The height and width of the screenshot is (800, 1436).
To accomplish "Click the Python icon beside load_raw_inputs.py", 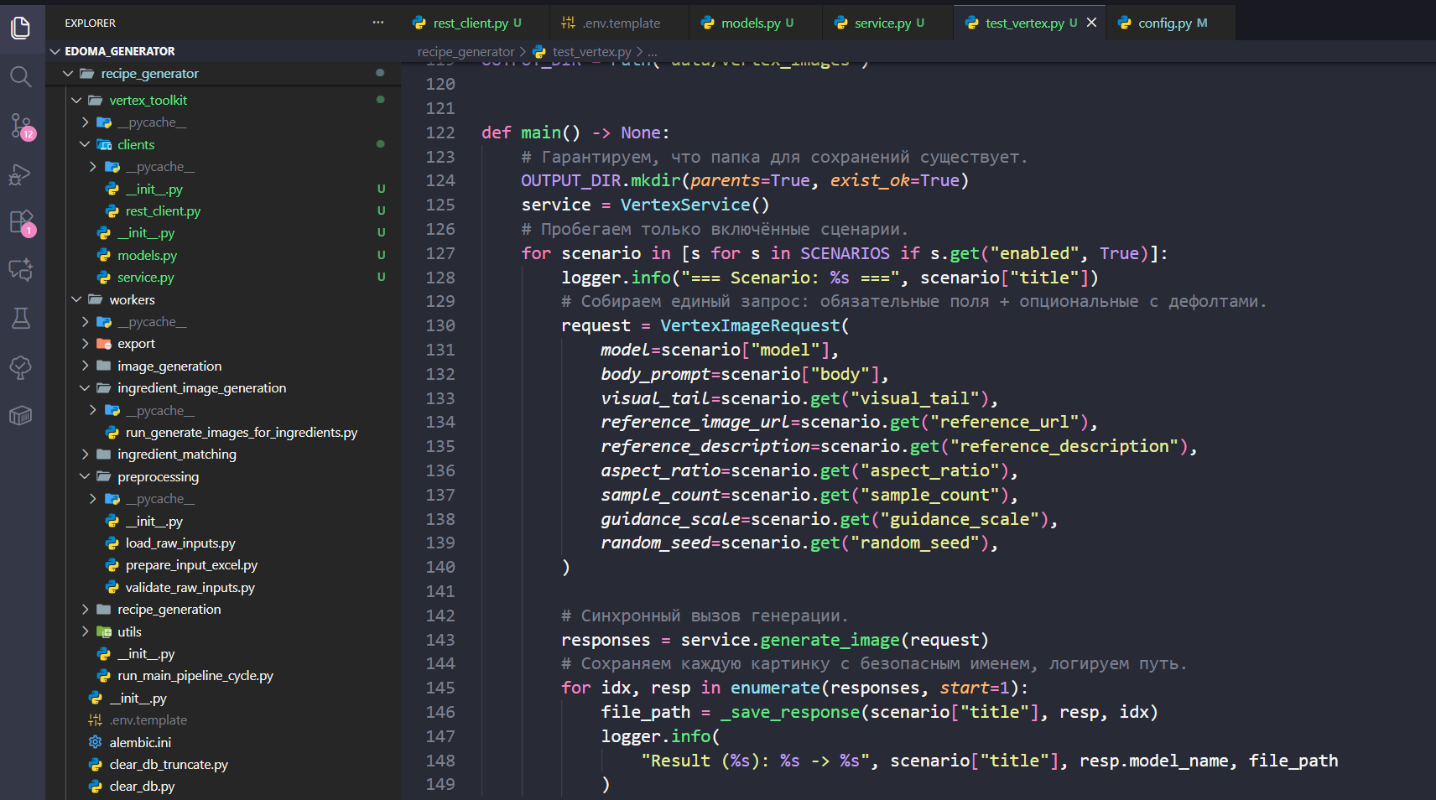I will pyautogui.click(x=112, y=543).
